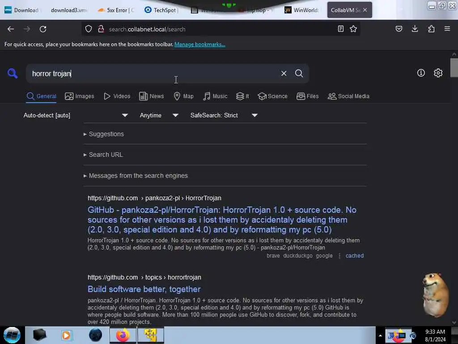Show hidden system tray icons

click(x=380, y=335)
